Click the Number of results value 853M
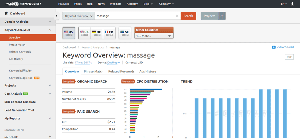This screenshot has width=300, height=139. tap(111, 99)
